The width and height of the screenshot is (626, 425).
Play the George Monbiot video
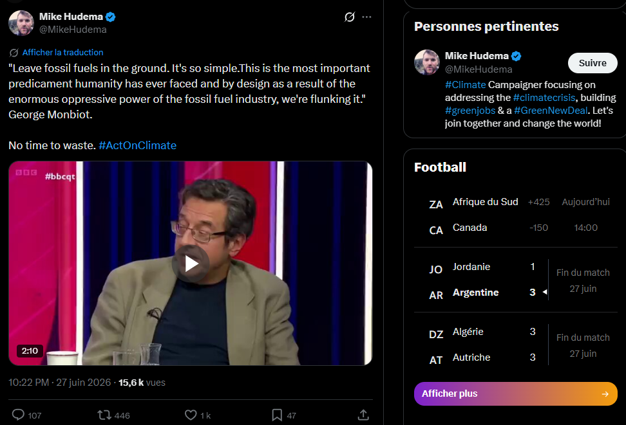pyautogui.click(x=191, y=264)
